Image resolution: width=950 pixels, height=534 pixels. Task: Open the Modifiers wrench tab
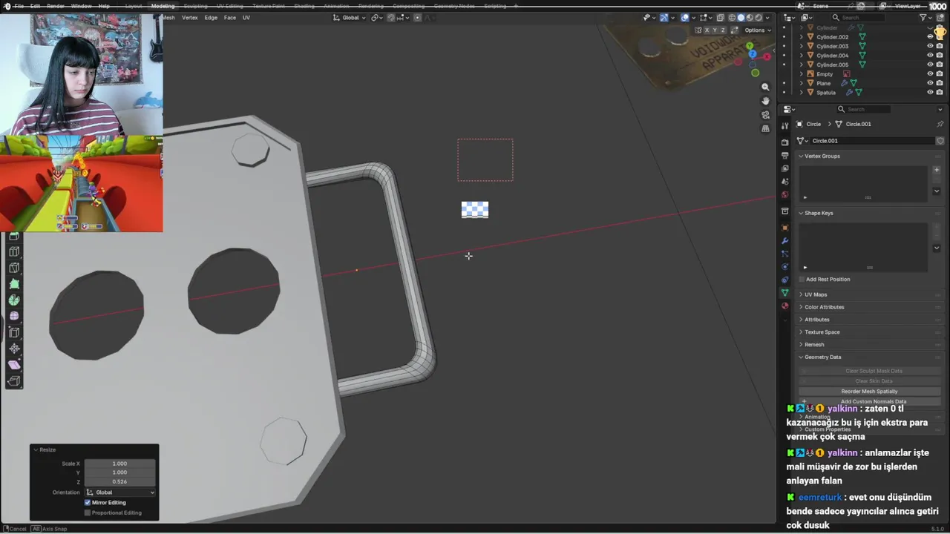click(x=784, y=240)
